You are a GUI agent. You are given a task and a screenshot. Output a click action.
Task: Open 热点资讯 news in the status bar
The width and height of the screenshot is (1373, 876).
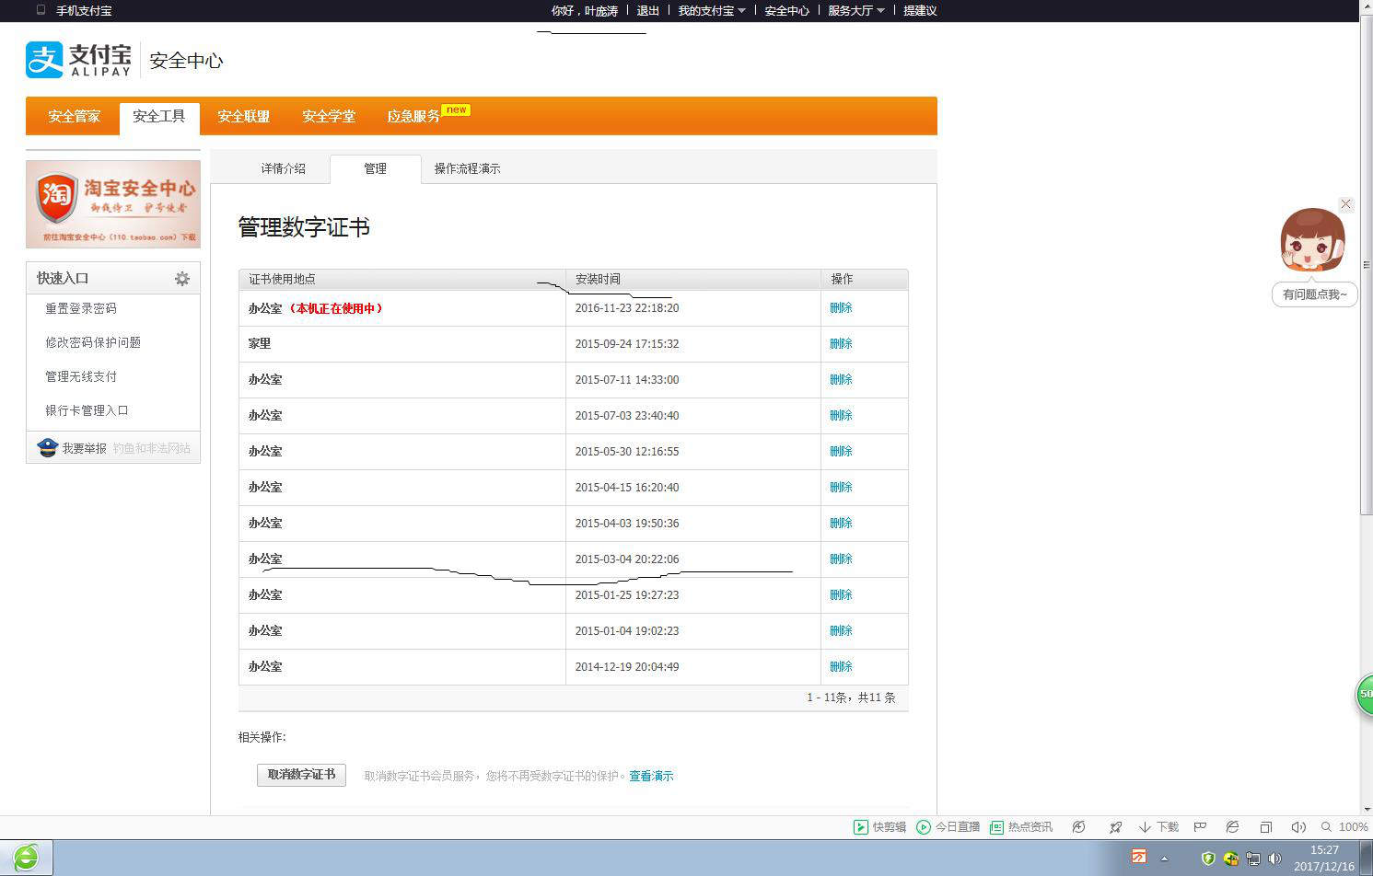click(1020, 827)
